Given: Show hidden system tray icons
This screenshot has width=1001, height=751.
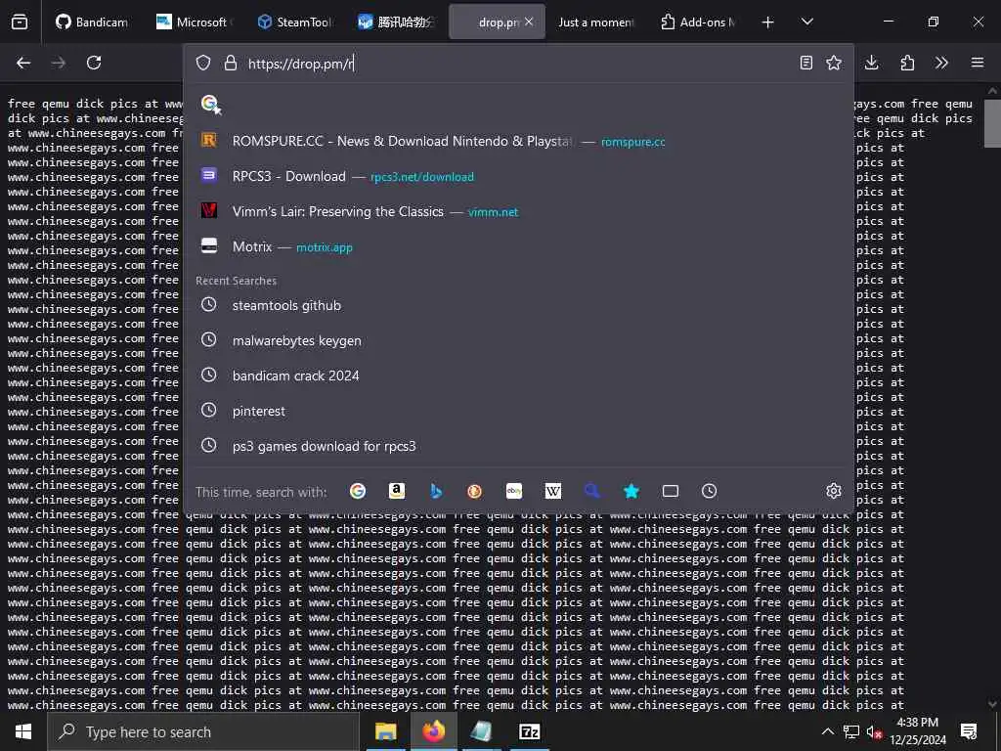Looking at the screenshot, I should click(x=827, y=731).
